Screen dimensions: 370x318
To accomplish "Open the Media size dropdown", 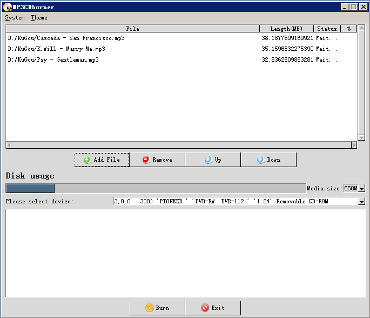I will [x=361, y=189].
